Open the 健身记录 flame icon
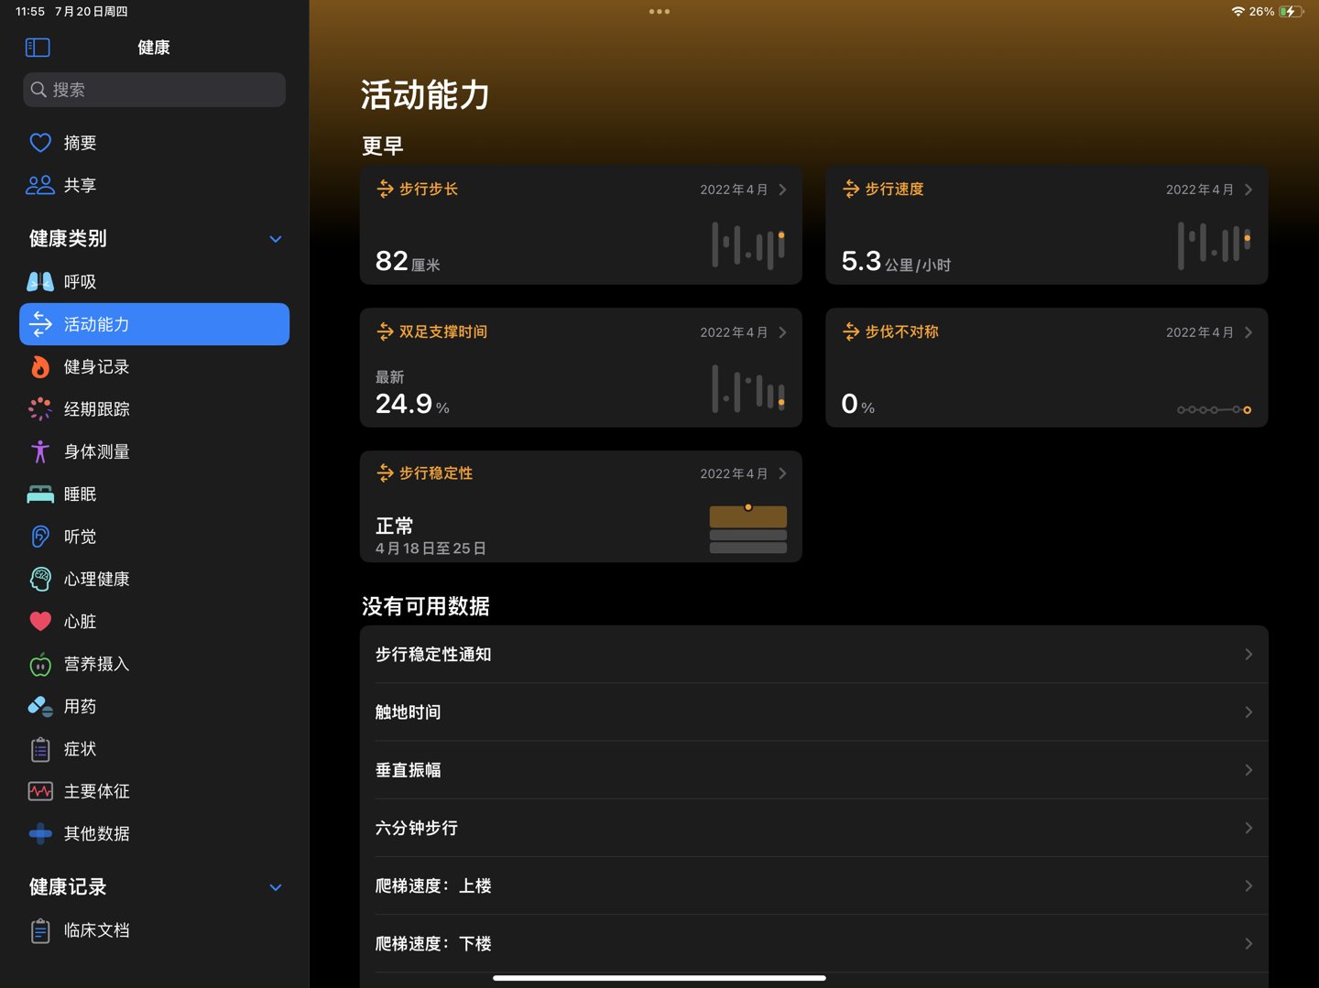This screenshot has width=1319, height=988. pos(40,366)
